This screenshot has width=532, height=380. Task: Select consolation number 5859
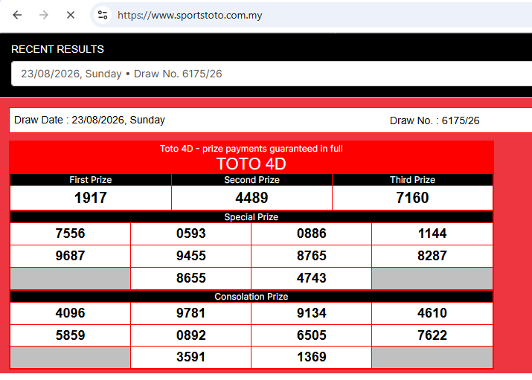coord(70,335)
